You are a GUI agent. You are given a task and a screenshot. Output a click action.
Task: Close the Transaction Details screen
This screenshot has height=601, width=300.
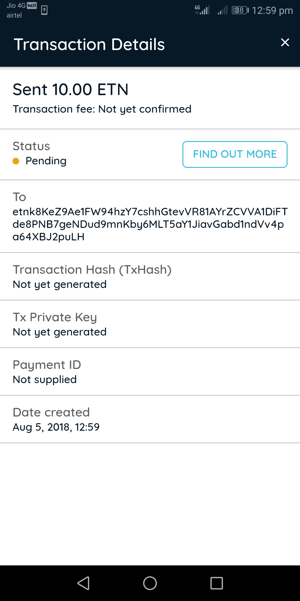285,43
